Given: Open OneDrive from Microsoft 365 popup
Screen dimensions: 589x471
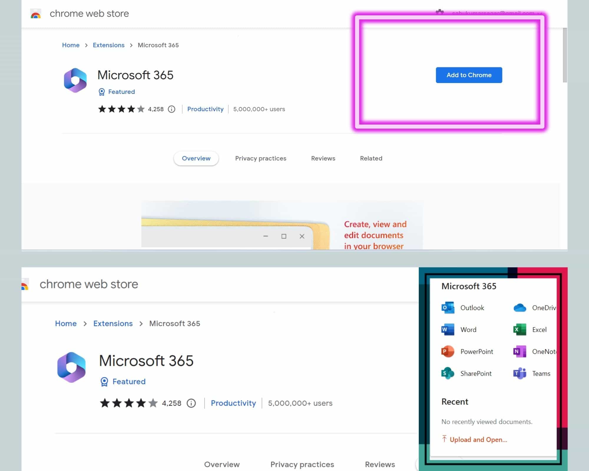Looking at the screenshot, I should click(535, 308).
